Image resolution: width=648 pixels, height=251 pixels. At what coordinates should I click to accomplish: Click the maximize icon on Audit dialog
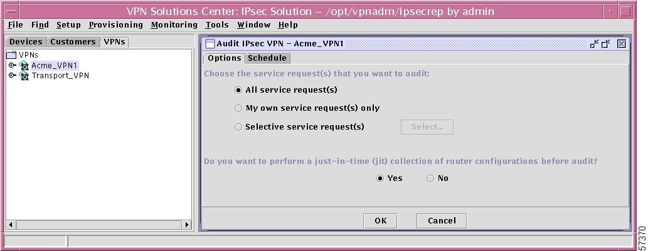point(606,44)
